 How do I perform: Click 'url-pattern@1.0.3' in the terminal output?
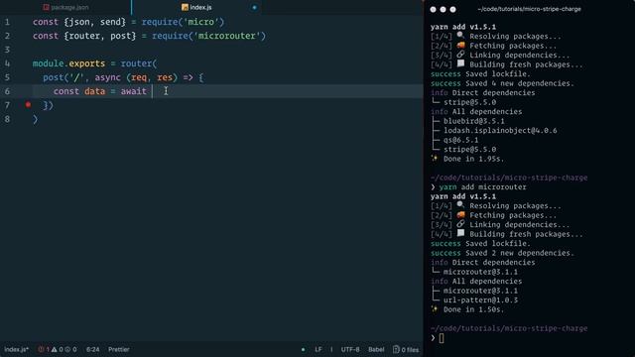coord(480,299)
